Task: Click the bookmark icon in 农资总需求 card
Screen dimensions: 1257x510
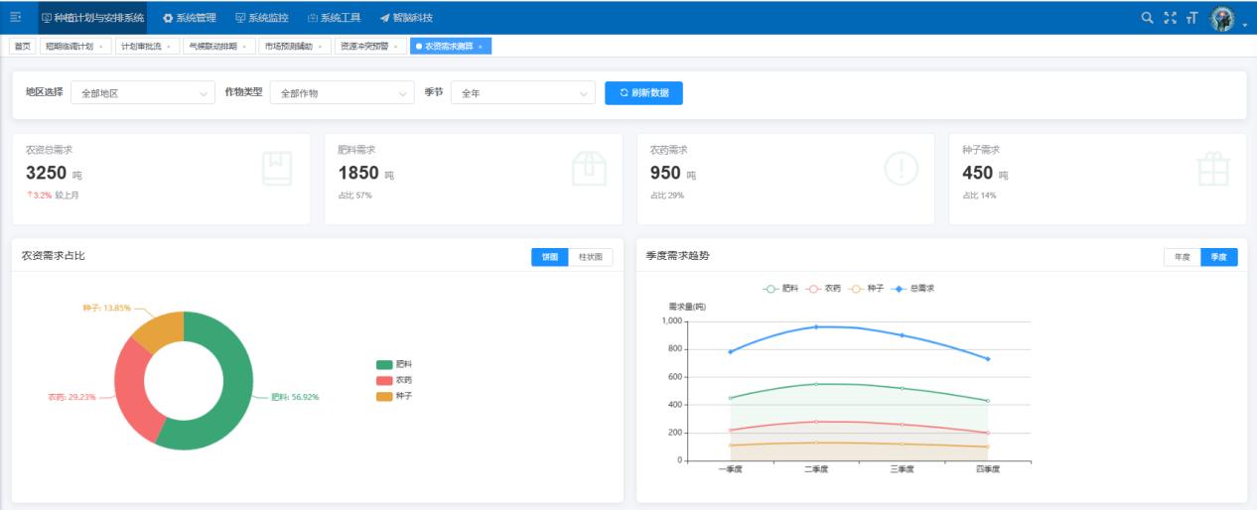Action: pos(277,169)
